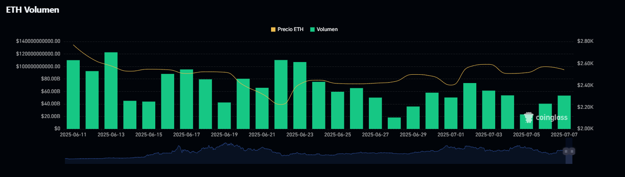Click the coinglass watermark logo icon
This screenshot has width=625, height=177.
click(x=529, y=117)
